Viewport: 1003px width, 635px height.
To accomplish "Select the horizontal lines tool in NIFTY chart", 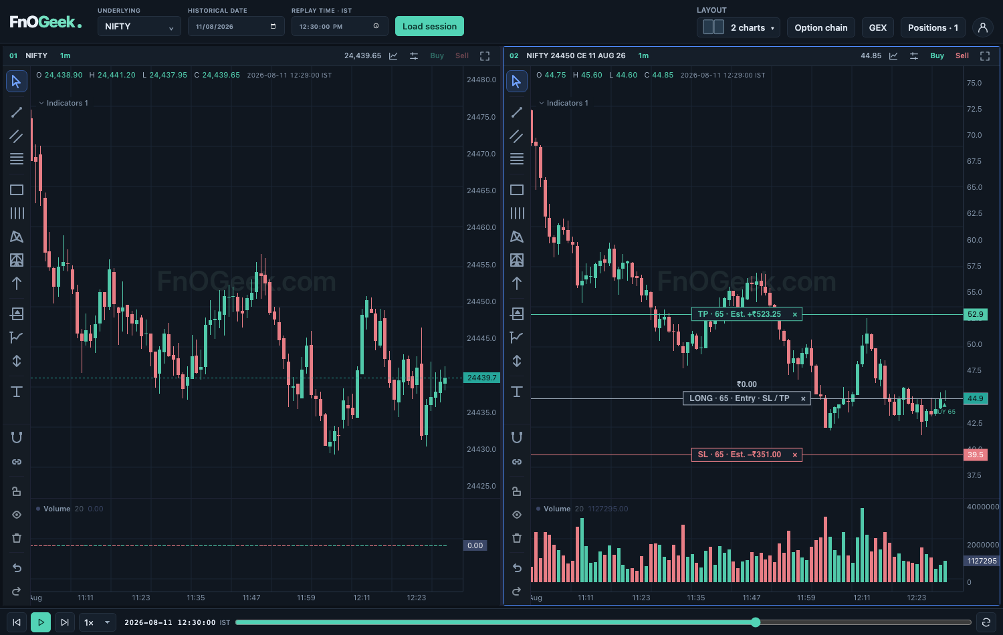I will 17,159.
